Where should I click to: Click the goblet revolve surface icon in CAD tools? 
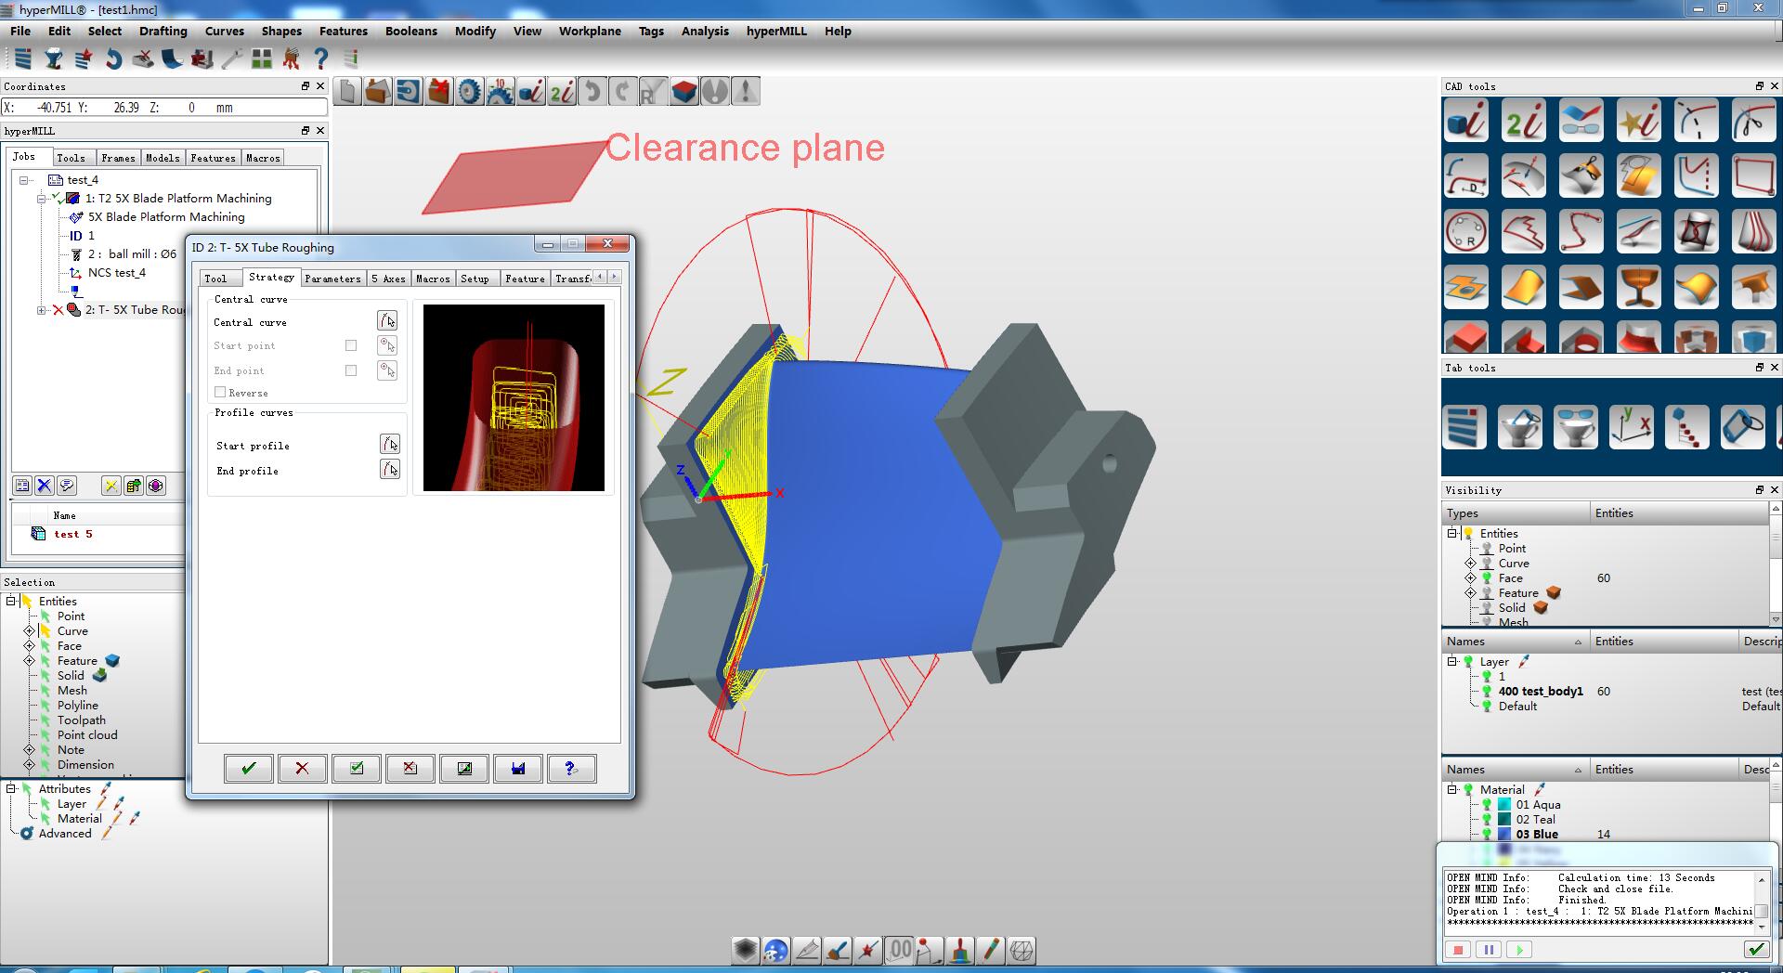point(1639,288)
